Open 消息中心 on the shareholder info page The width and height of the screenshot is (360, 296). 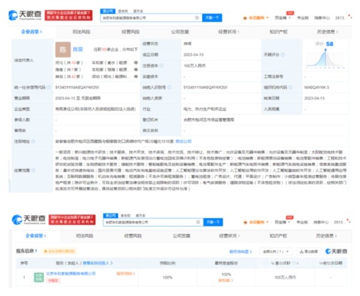(x=321, y=222)
